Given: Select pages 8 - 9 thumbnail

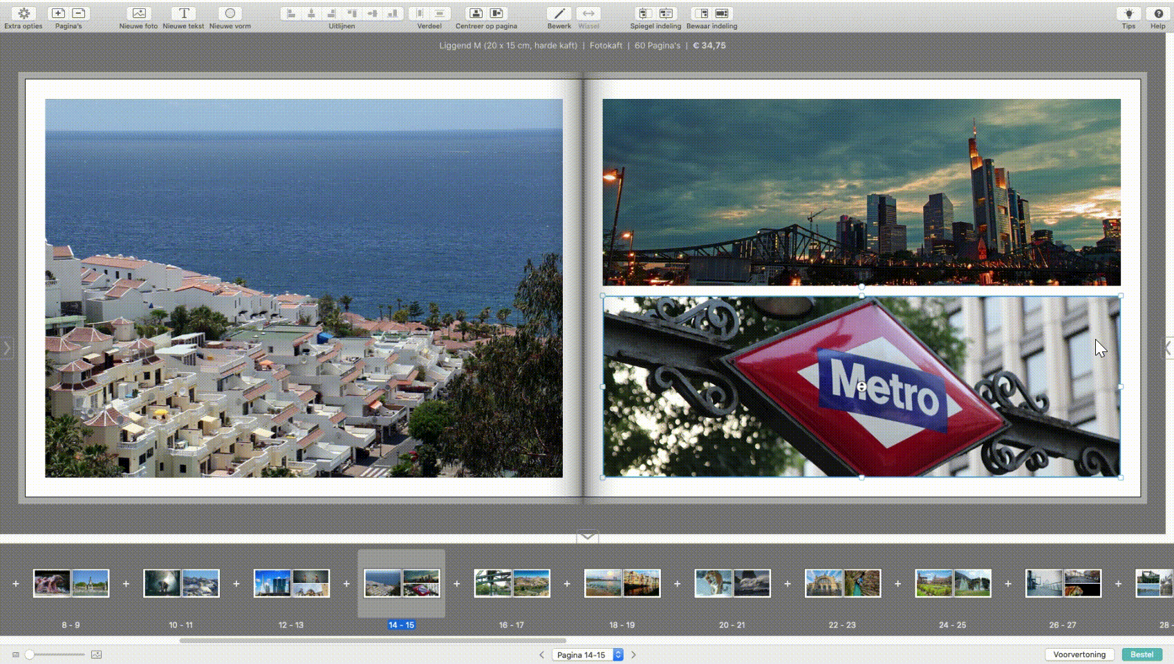Looking at the screenshot, I should point(71,583).
